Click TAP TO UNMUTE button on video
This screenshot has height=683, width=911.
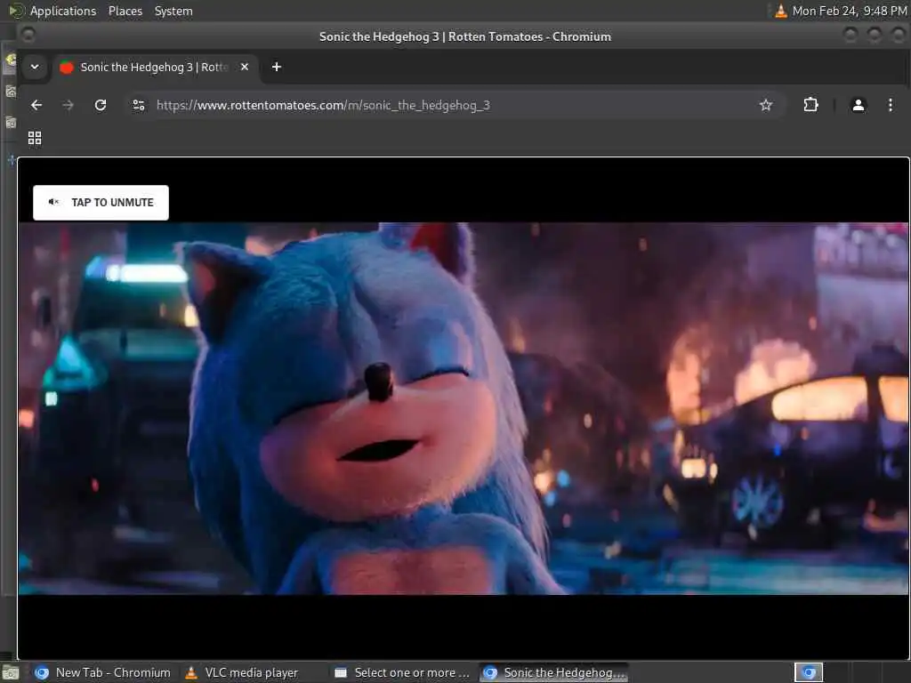pos(101,202)
